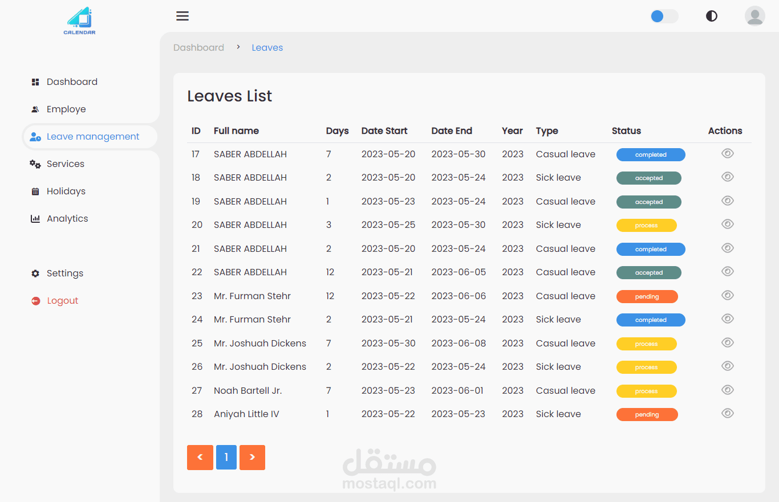The width and height of the screenshot is (779, 502).
Task: Click the Dashboard breadcrumb link
Action: pos(198,48)
